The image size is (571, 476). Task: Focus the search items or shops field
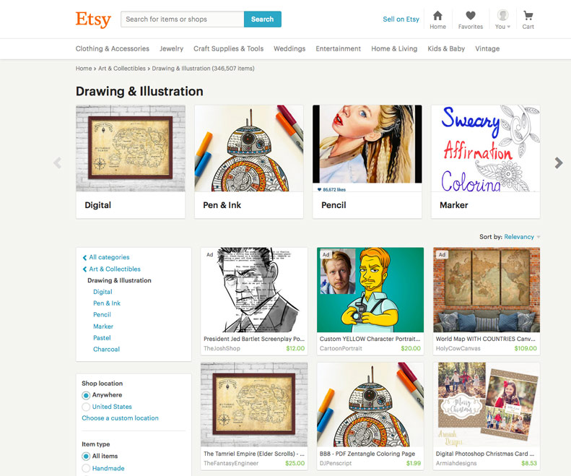click(x=183, y=20)
